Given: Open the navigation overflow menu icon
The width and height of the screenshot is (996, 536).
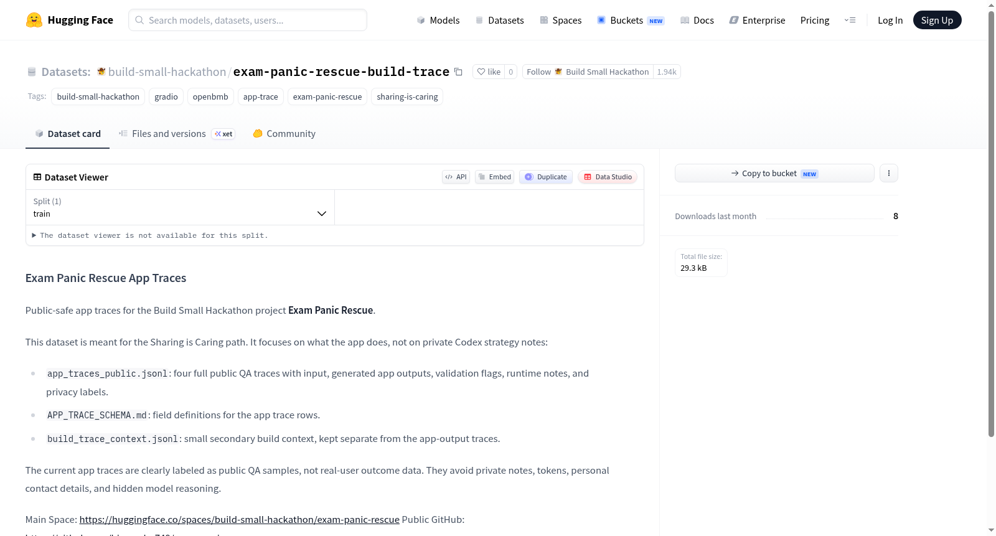Looking at the screenshot, I should (x=850, y=20).
